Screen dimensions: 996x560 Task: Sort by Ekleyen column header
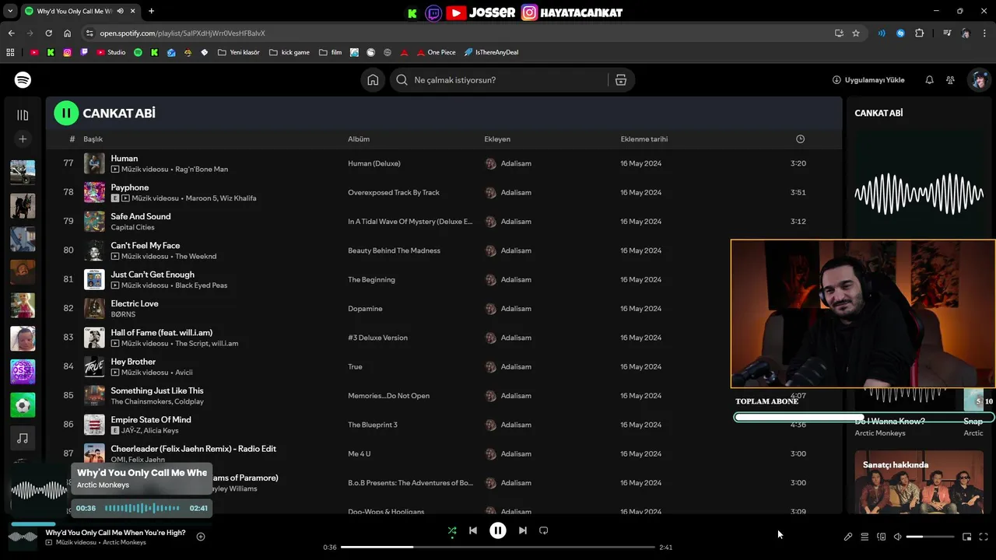[497, 139]
